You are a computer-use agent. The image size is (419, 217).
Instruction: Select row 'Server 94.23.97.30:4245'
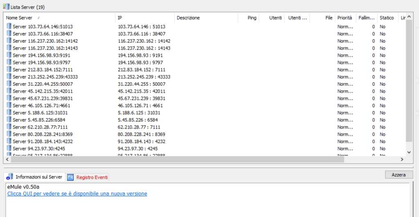point(205,149)
